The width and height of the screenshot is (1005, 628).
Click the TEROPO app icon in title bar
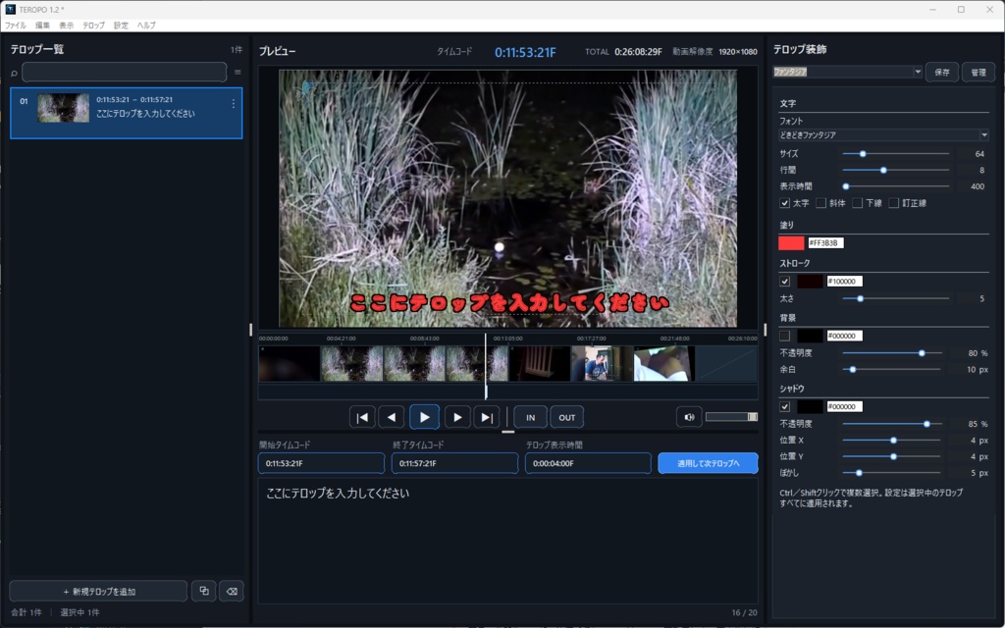click(10, 10)
